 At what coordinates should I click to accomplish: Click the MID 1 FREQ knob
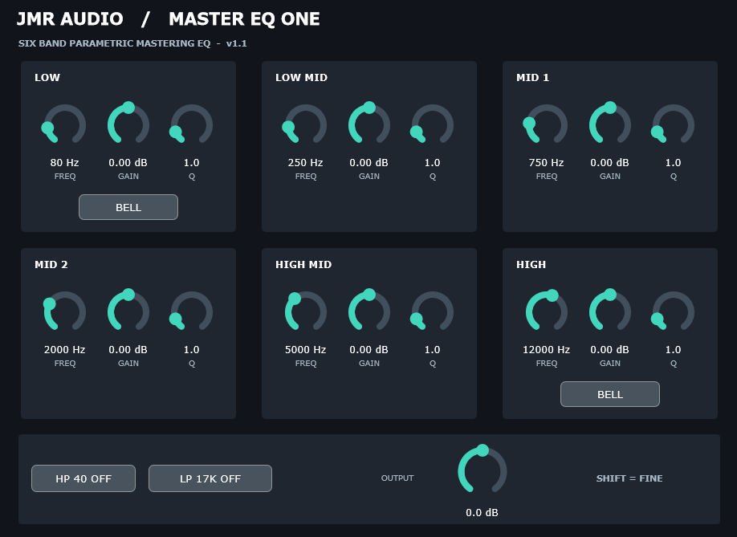click(x=546, y=124)
